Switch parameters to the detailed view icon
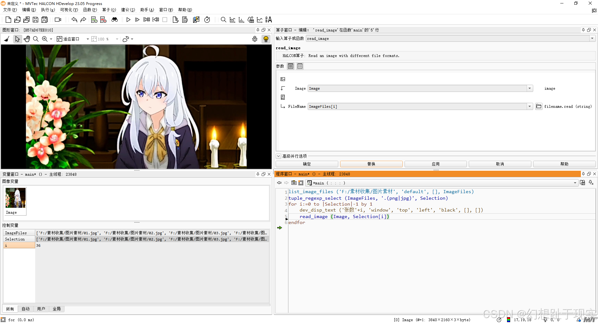Image resolution: width=598 pixels, height=324 pixels. tap(300, 66)
